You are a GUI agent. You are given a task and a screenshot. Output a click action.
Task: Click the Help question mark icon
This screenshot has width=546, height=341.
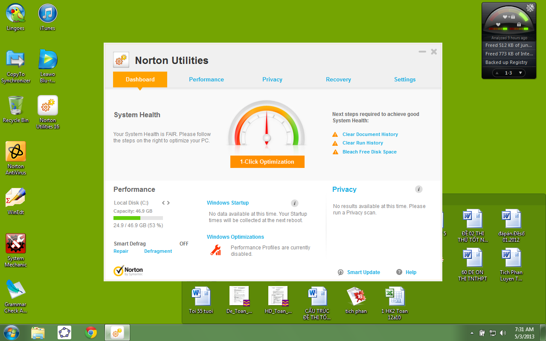click(x=399, y=272)
